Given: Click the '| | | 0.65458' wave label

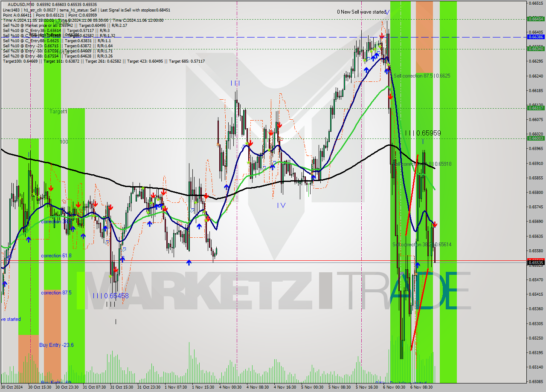Looking at the screenshot, I should (111, 295).
